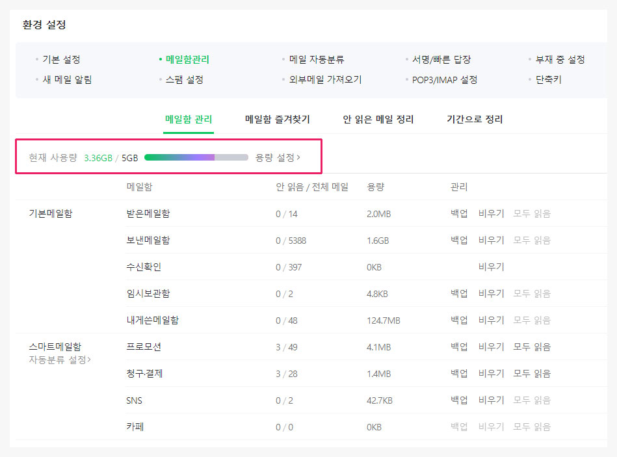617x457 pixels.
Task: Switch to 메일함 즐겨찾기 tab
Action: click(277, 120)
